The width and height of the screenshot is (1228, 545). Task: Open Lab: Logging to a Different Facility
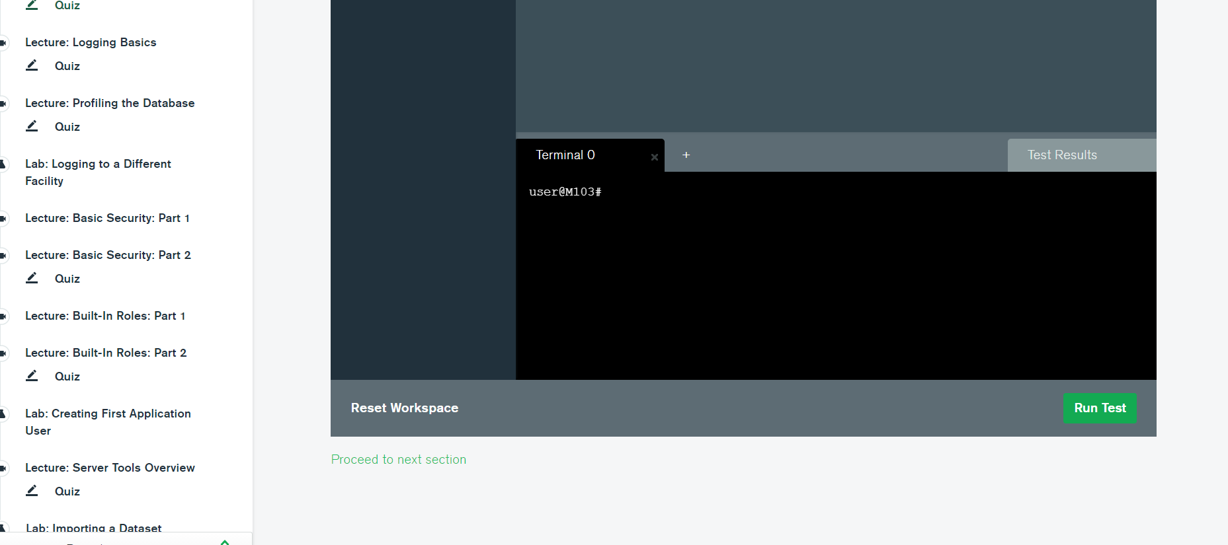click(x=98, y=172)
